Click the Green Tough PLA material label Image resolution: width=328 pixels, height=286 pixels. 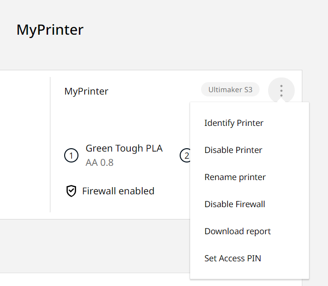pyautogui.click(x=124, y=148)
